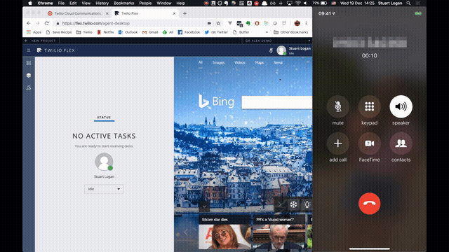Open the File menu
Viewport: 449px width, 252px height.
click(x=61, y=3)
